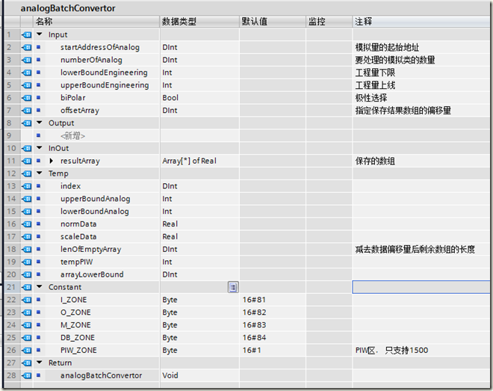Select the startAddressOfAnalog name cell
Screen dimensions: 493x391
pyautogui.click(x=100, y=47)
